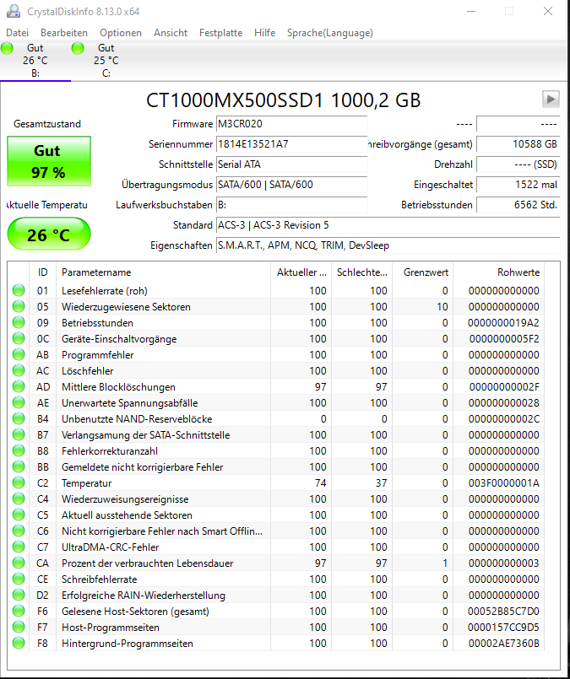Viewport: 570px width, 679px height.
Task: Click raw value 00002AE7360B
Action: click(x=503, y=643)
